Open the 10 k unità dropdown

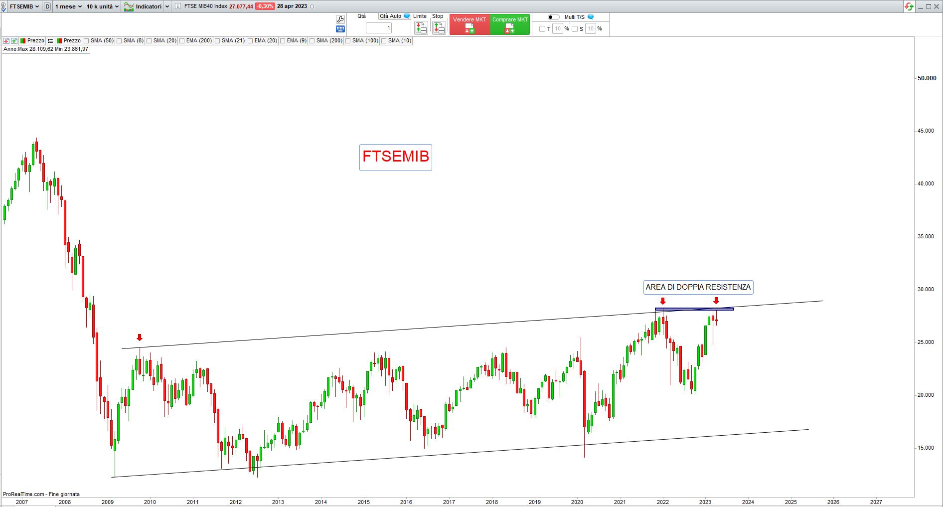[x=102, y=6]
